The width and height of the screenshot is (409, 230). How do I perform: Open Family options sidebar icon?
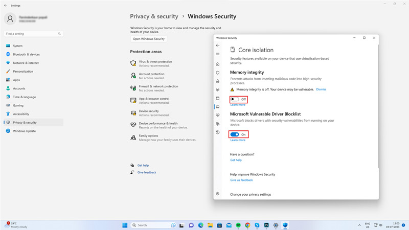pyautogui.click(x=218, y=124)
